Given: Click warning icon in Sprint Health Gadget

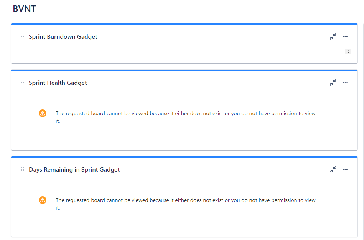Looking at the screenshot, I should (x=43, y=113).
